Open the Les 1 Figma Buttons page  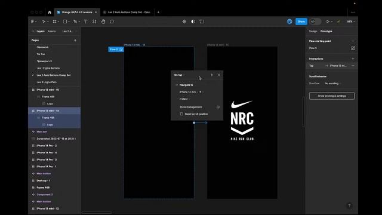pos(48,68)
